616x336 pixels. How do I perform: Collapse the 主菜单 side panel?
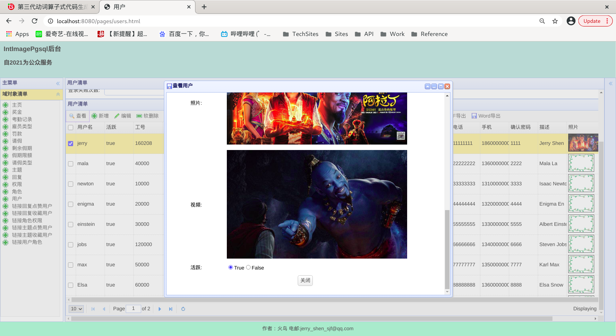pyautogui.click(x=58, y=84)
